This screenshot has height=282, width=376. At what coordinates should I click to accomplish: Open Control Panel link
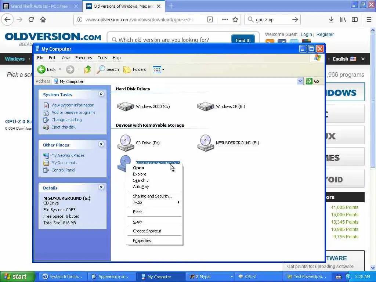click(63, 170)
